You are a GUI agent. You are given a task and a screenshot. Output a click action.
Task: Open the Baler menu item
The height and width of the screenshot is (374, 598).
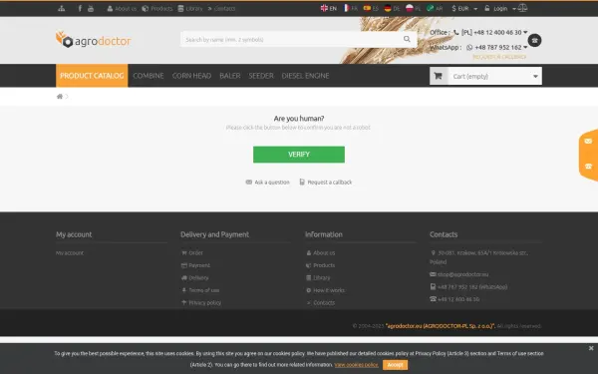[x=230, y=76]
